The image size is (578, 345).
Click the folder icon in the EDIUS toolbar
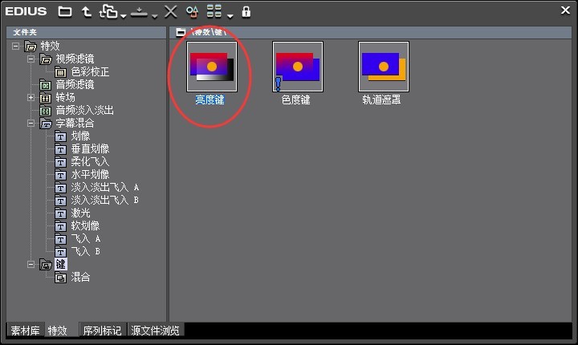point(65,11)
